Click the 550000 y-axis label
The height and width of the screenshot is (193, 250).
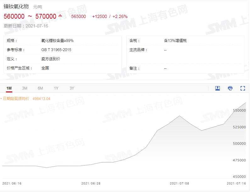coord(239,110)
